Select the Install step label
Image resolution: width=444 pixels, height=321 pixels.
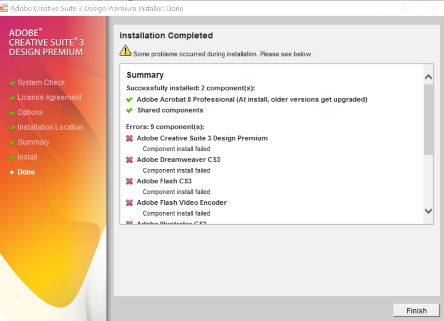point(27,157)
